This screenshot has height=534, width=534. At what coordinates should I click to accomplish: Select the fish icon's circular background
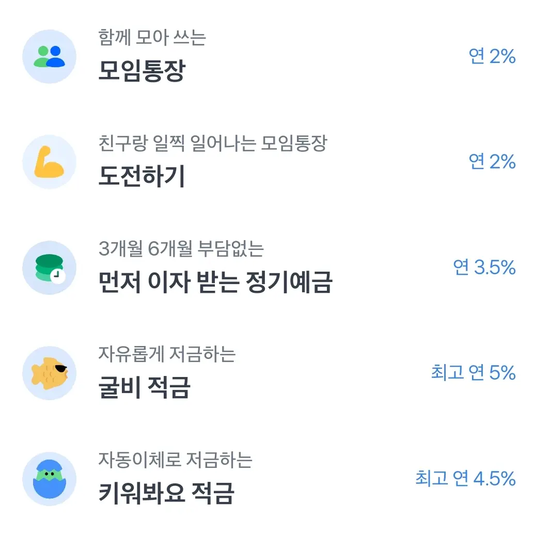click(49, 373)
